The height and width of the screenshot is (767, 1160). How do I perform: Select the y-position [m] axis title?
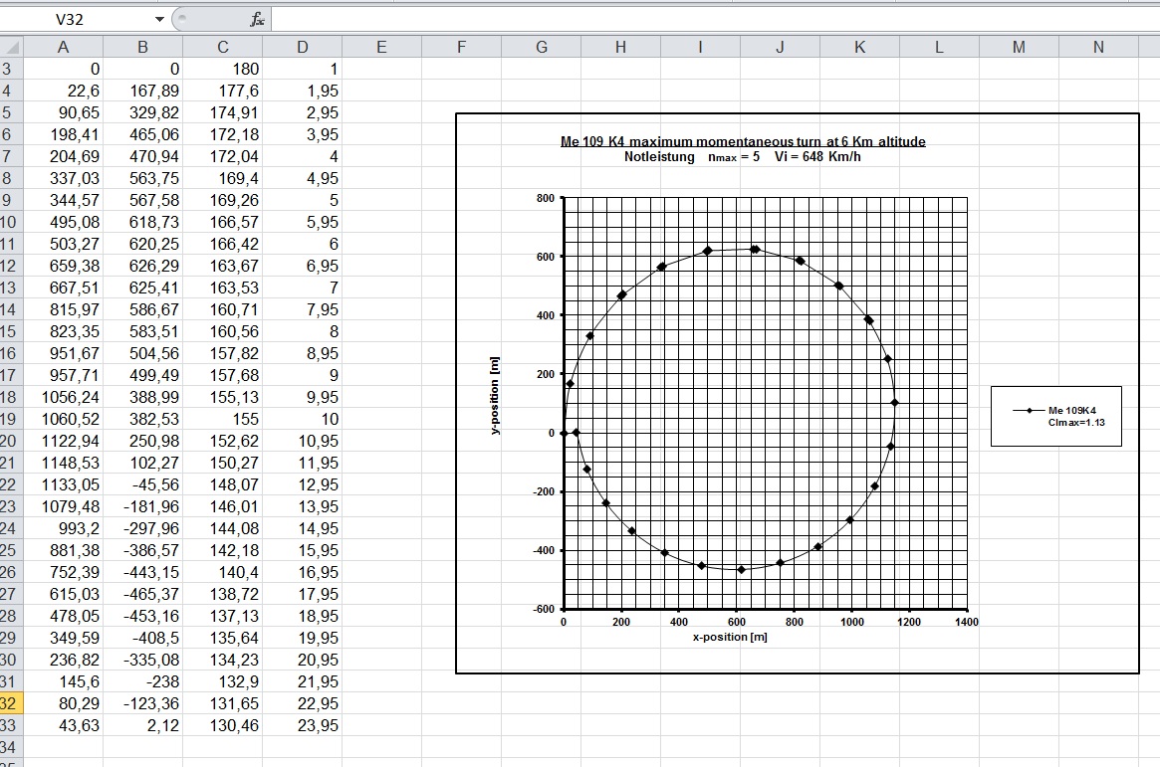(495, 395)
